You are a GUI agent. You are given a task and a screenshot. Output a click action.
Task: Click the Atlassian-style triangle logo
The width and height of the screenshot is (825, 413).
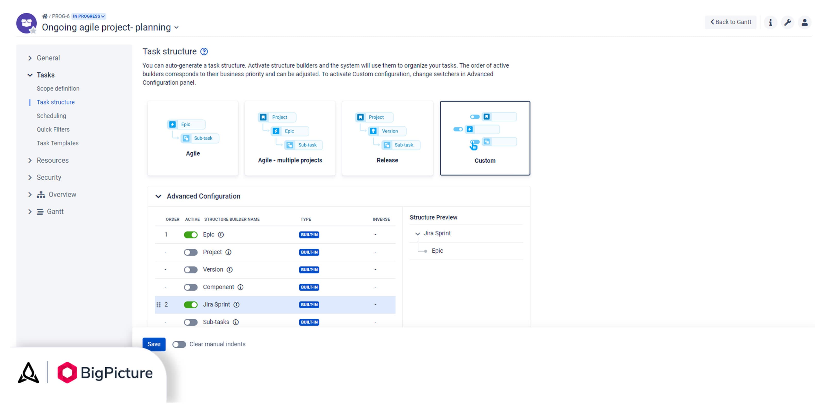tap(28, 373)
